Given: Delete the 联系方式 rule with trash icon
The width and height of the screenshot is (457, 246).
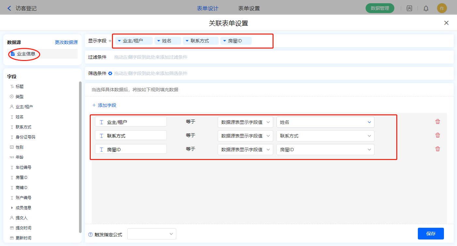Looking at the screenshot, I should pos(438,135).
